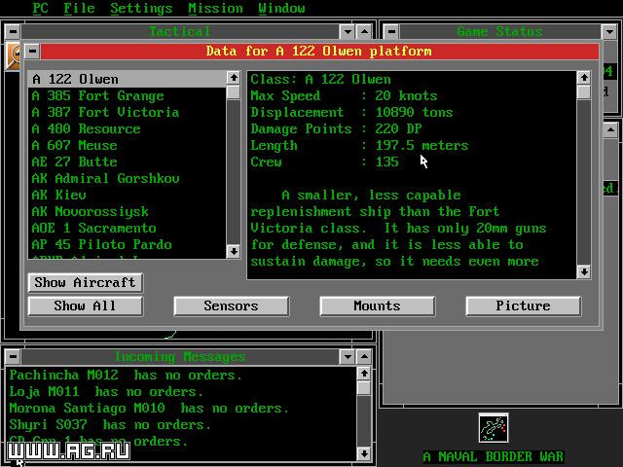
Task: Show the Picture of the platform
Action: point(524,305)
